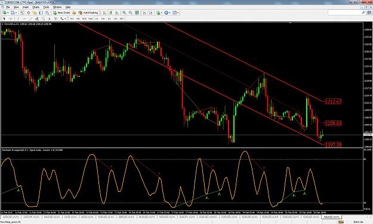Pick the vertical line drawing tool
The image size is (373, 224).
(x=18, y=18)
